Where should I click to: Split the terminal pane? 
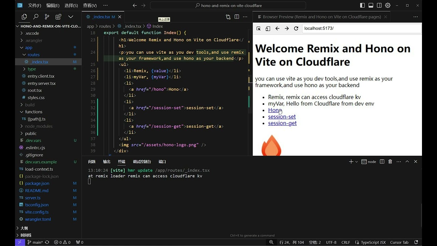pyautogui.click(x=382, y=162)
